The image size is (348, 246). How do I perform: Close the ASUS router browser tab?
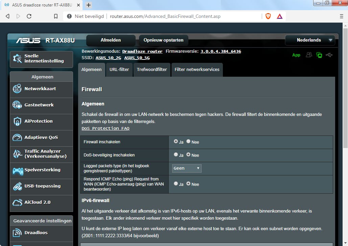coord(78,5)
